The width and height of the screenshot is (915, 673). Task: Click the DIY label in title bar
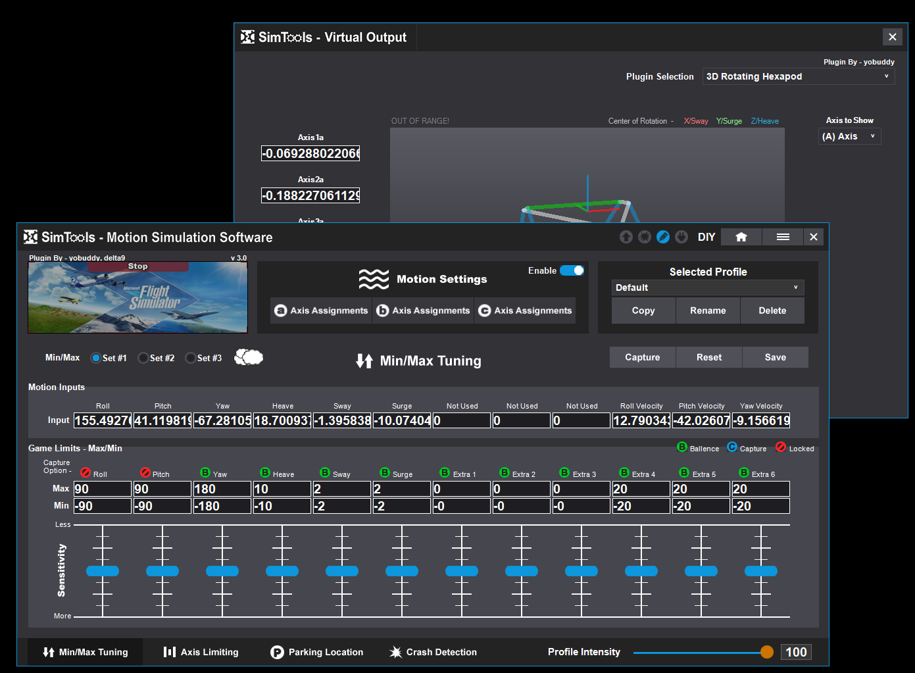[706, 237]
